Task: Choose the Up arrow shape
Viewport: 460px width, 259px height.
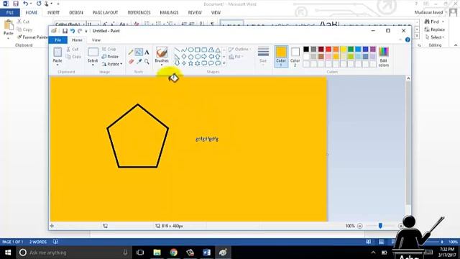Action: pyautogui.click(x=218, y=56)
